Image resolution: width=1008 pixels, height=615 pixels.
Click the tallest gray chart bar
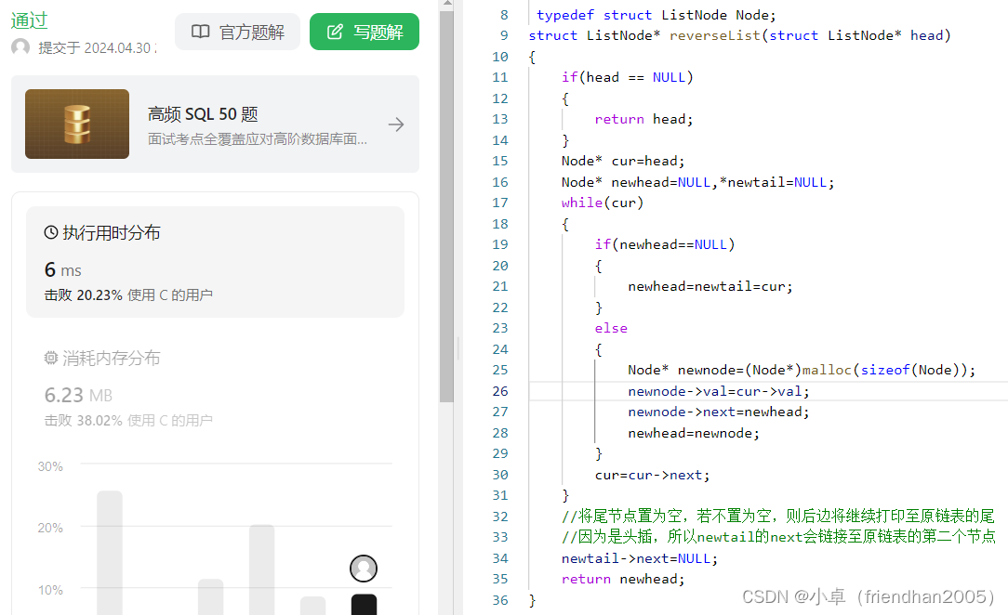click(110, 553)
